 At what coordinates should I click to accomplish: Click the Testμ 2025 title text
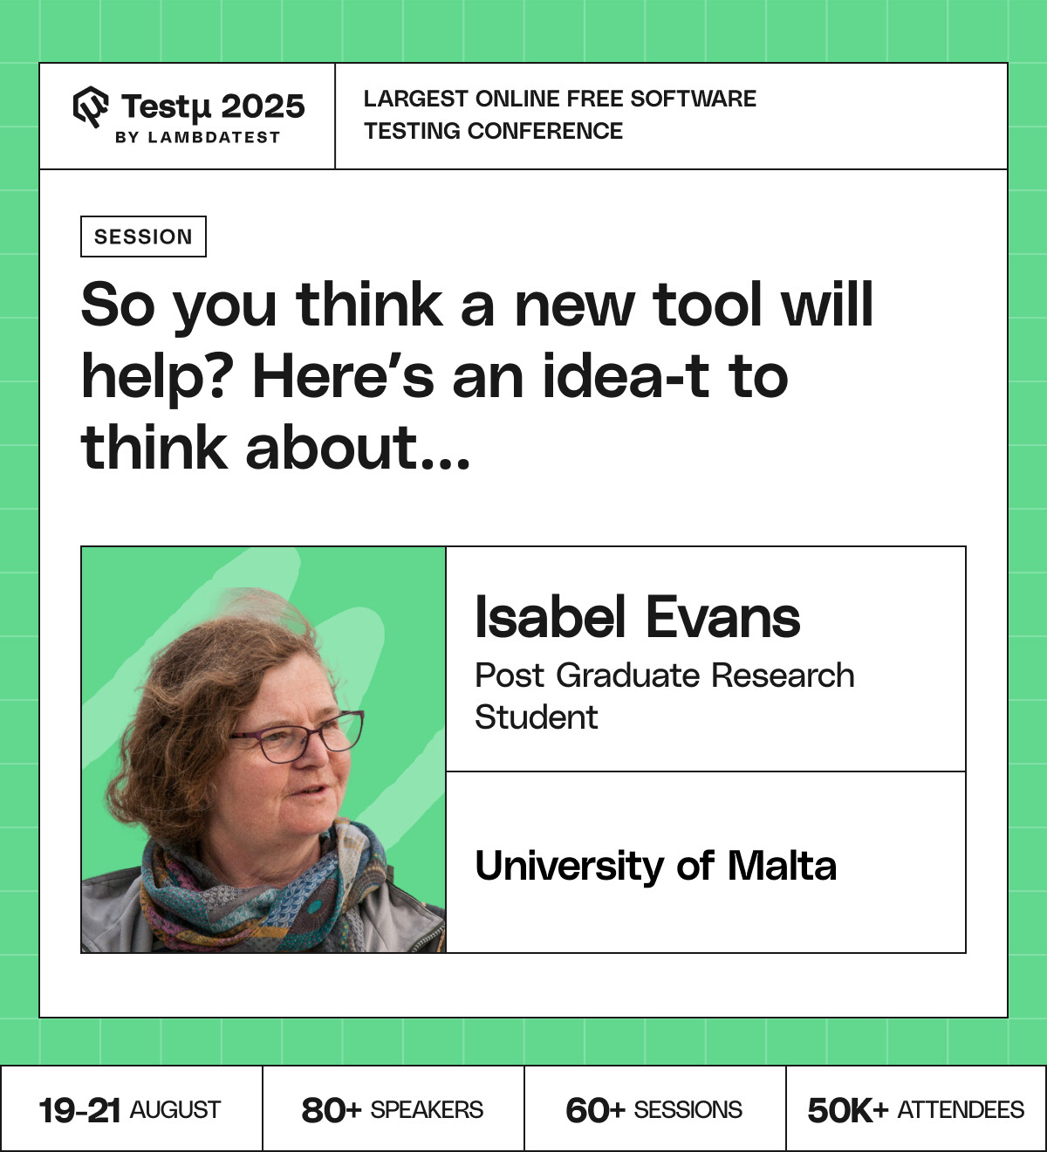point(213,106)
